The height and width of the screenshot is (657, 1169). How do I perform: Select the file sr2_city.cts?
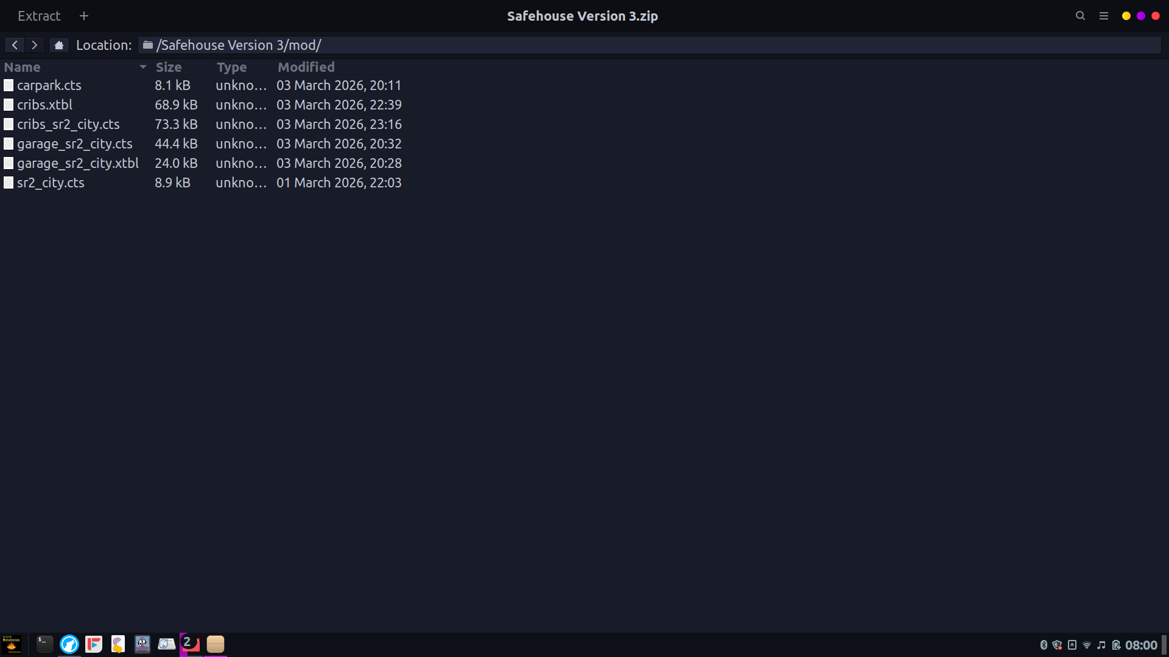coord(51,182)
